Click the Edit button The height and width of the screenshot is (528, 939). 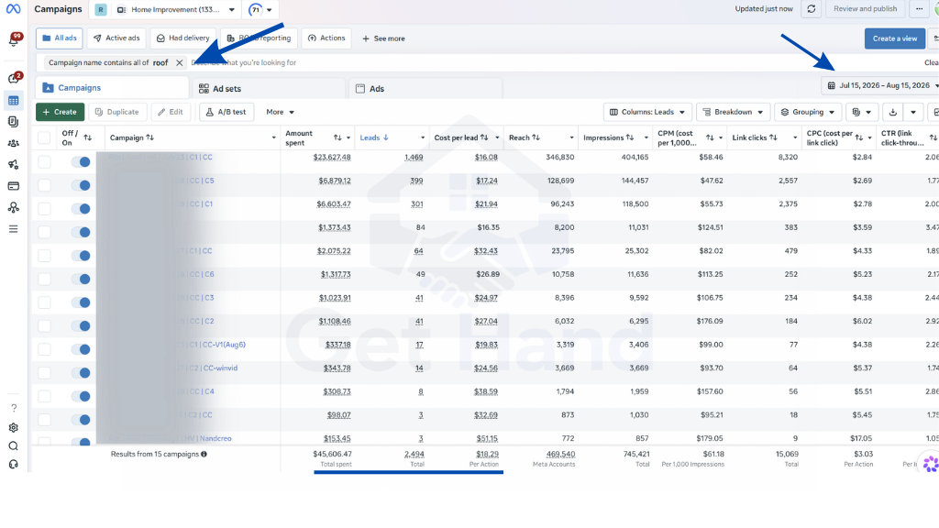click(x=171, y=112)
